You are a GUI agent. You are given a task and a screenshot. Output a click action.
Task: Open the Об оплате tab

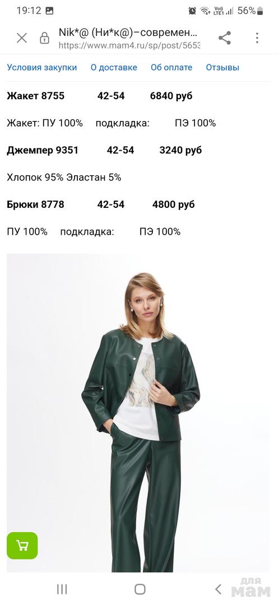171,68
